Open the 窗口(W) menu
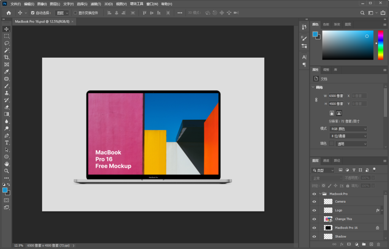 [x=152, y=4]
